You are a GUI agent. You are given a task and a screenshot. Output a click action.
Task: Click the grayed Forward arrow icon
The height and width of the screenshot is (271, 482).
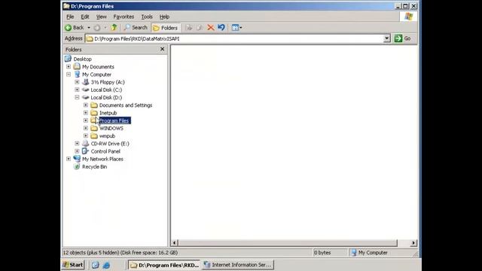(97, 28)
